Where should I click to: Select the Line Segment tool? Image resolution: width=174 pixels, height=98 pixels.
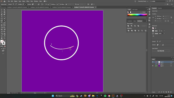coord(4,16)
